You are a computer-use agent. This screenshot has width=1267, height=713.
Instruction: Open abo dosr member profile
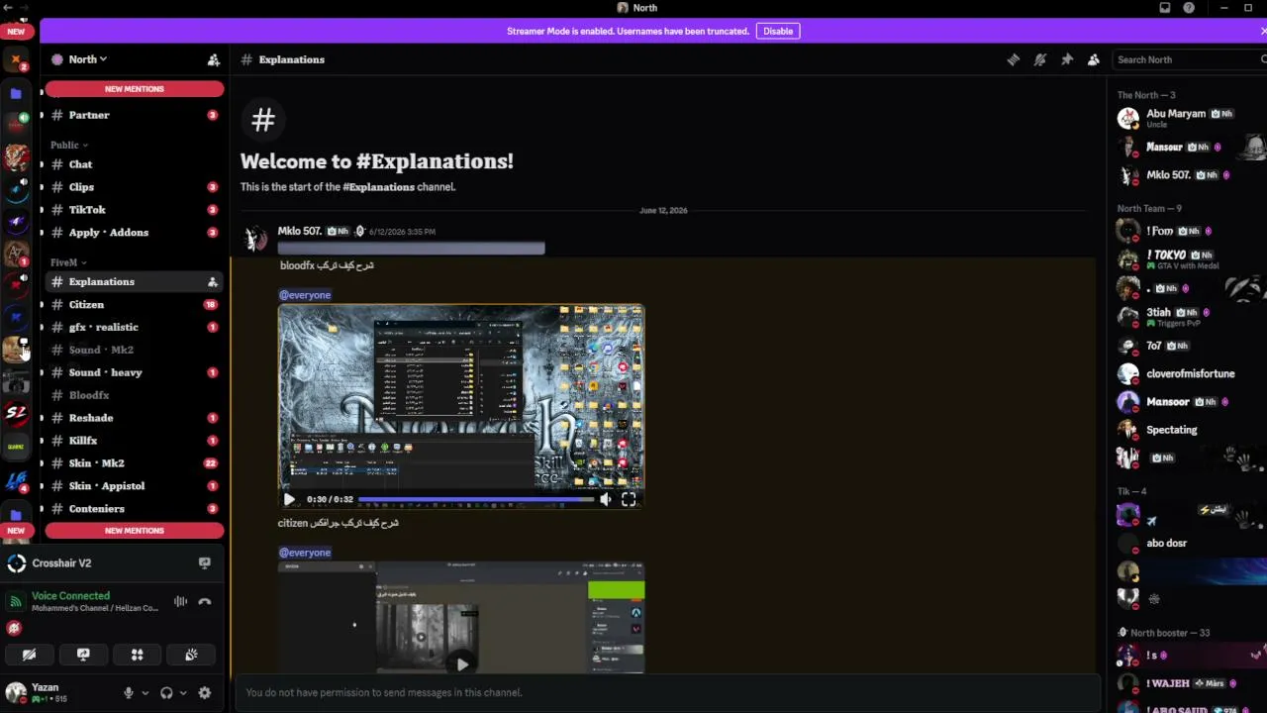(1188, 544)
